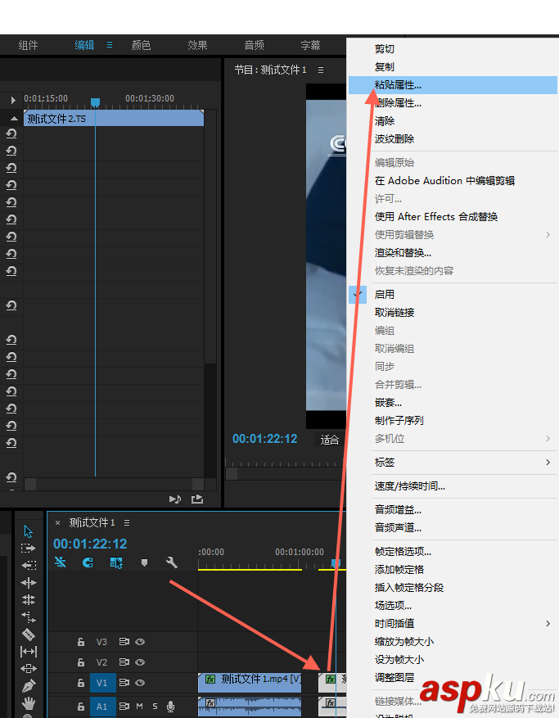Hide track V2 output eye
The image size is (559, 718).
coord(140,662)
